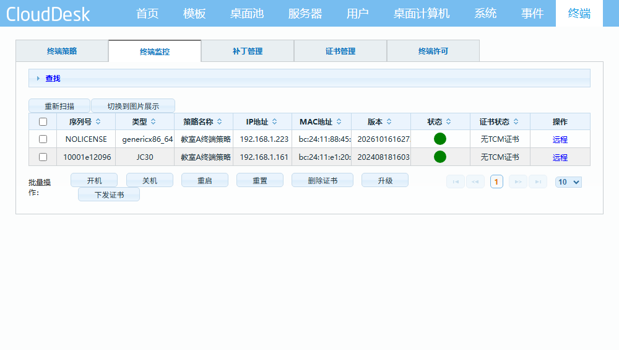Check the NOLICENSE row checkbox
619x350 pixels.
(43, 139)
